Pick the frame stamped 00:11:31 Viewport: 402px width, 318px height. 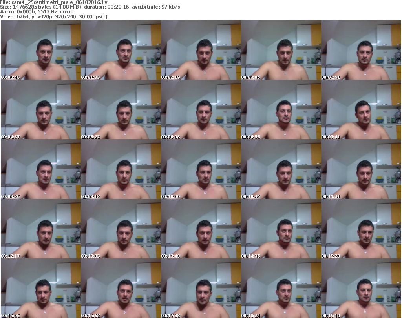tap(361, 169)
